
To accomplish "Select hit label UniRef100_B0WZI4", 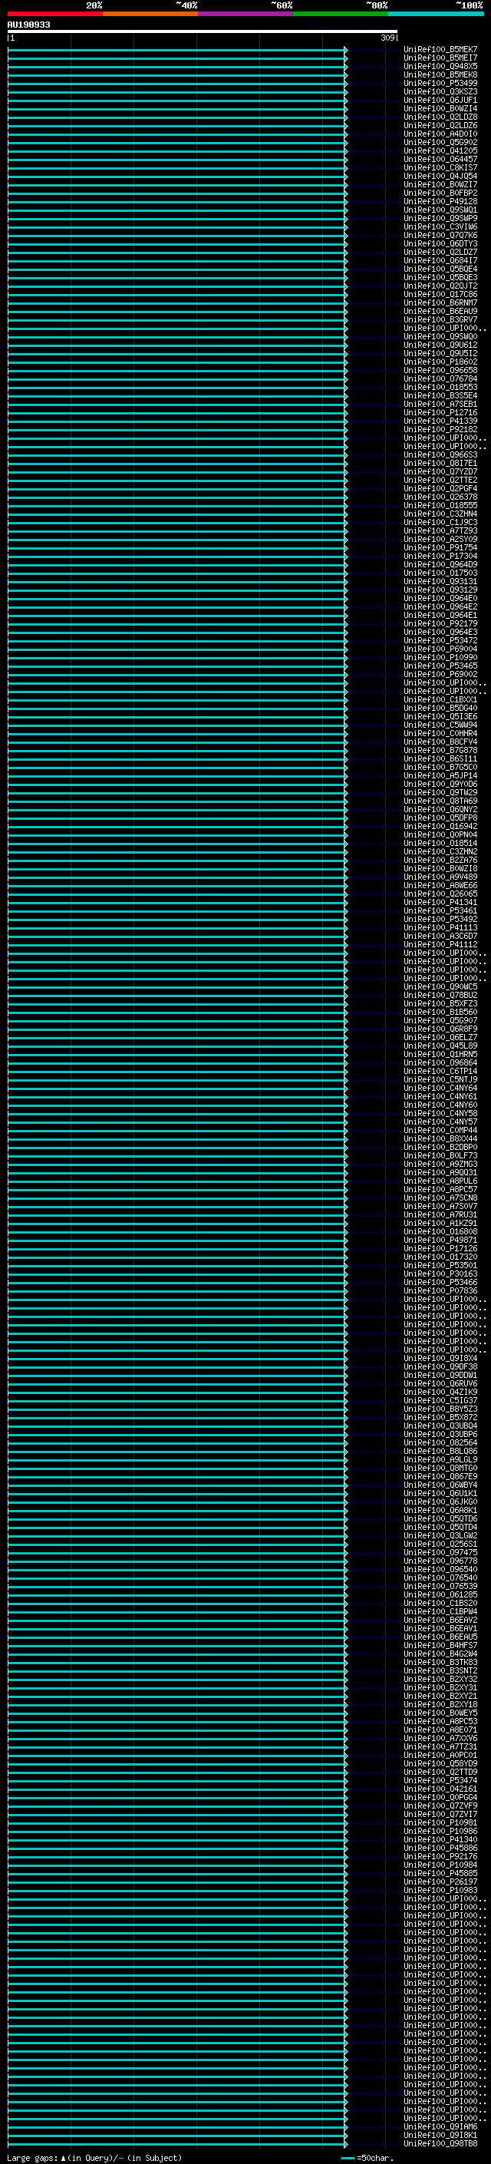I will [x=440, y=108].
